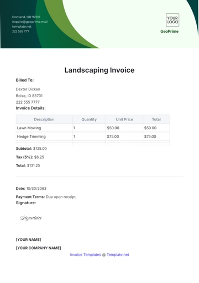
Task: Click the Lawn Mowing $50.00 total cell
Action: point(156,128)
